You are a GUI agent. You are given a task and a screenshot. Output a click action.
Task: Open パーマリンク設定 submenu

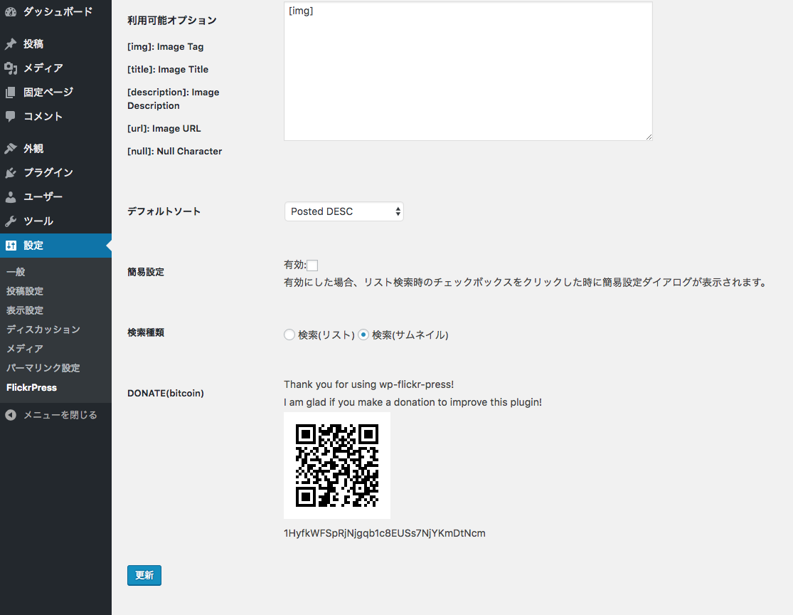pos(43,368)
